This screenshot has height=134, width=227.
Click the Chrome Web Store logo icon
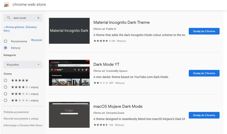click(6, 5)
